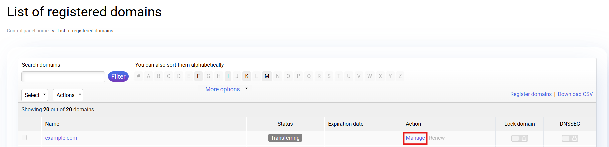Go to Control panel home breadcrumb

pyautogui.click(x=28, y=31)
